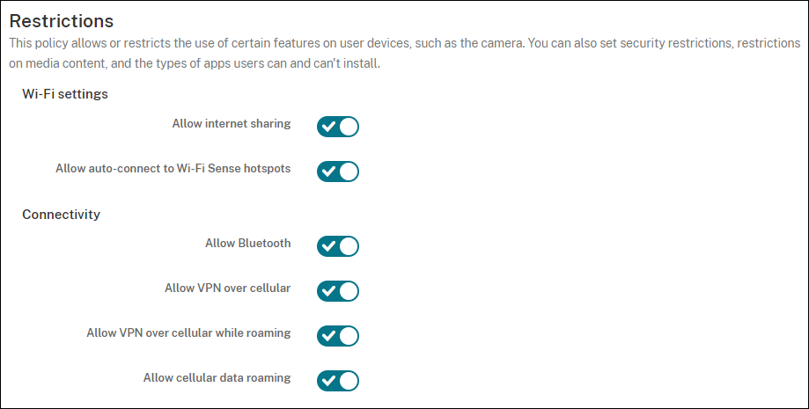Select the "Allow auto-connect to Wi-Fi Sense hotspots" label
The image size is (809, 409).
[173, 168]
